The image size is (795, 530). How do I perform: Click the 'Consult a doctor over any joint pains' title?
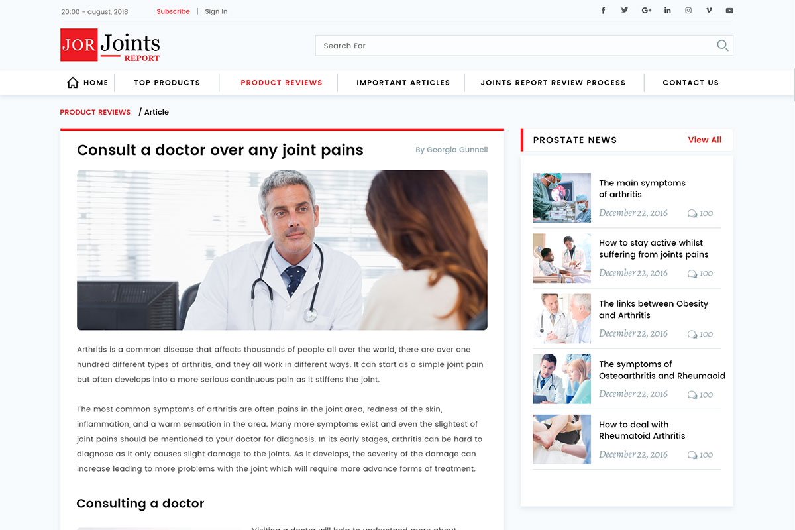click(220, 150)
